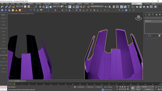Image resolution: width=162 pixels, height=91 pixels.
Task: Click Bind to Space Warp icon
Action: coord(13,7)
